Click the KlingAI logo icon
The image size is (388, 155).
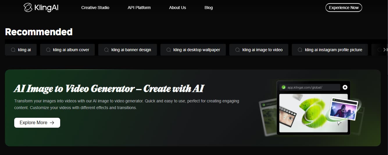tap(28, 8)
